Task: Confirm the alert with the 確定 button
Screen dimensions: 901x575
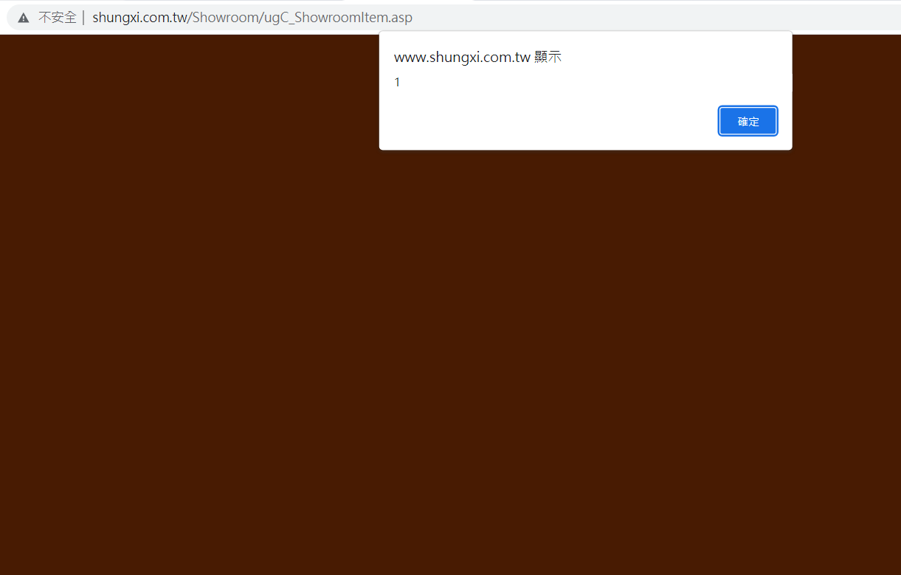Action: point(748,121)
